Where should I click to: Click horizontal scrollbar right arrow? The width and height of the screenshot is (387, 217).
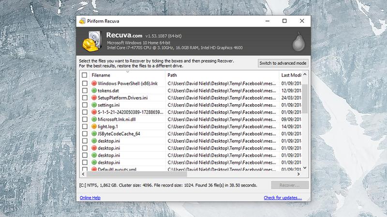tap(298, 174)
